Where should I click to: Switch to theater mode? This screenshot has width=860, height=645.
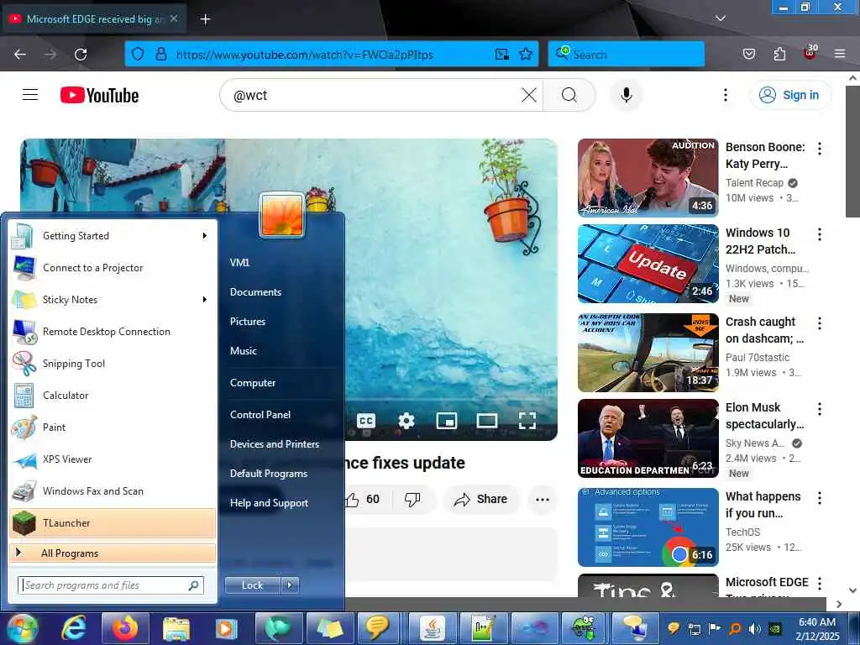tap(487, 422)
